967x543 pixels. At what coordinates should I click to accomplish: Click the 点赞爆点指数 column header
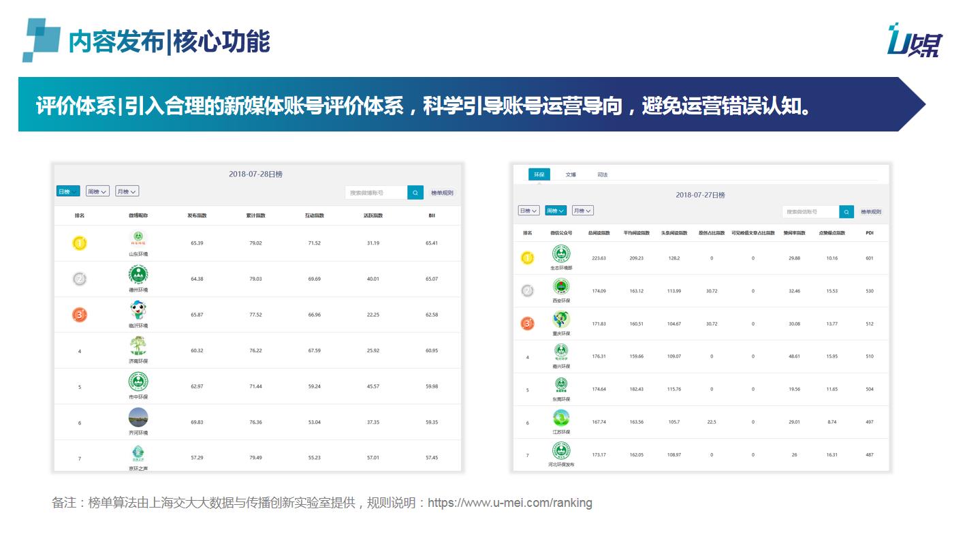[831, 232]
